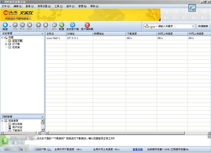This screenshot has width=211, height=153.
Task: Sort by the 内网上传速度 column header
Action: [172, 34]
